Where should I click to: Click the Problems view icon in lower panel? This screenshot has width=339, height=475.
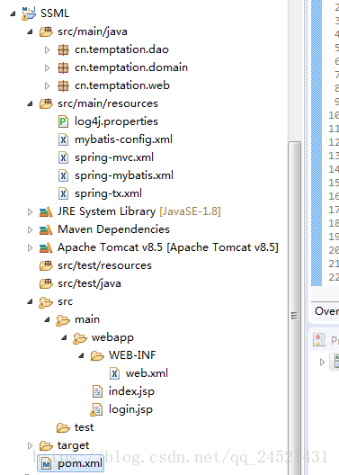coord(319,340)
